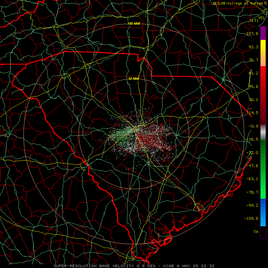This screenshot has height=268, width=268.
Task: Click the KCAE radar site identifier in the caption
Action: 168,266
